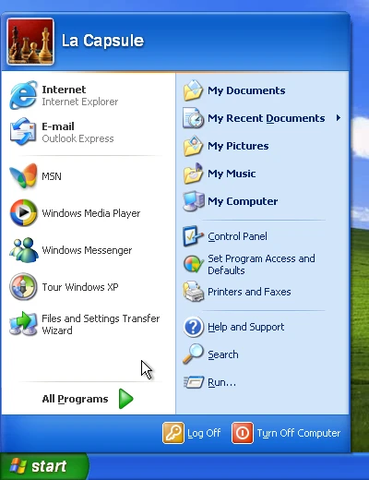Open the My Music link text
Viewport: 369px width, 480px height.
pyautogui.click(x=232, y=174)
